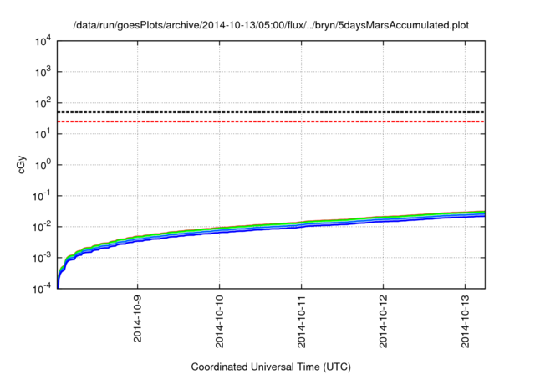This screenshot has height=375, width=535.
Task: Select the 10^-3 y-axis label
Action: (42, 259)
